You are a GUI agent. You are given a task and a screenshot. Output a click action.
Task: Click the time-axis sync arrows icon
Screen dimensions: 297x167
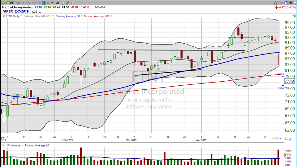pos(3,138)
